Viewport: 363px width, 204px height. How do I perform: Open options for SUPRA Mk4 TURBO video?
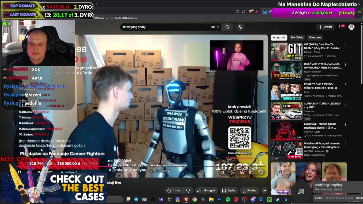pyautogui.click(x=345, y=104)
